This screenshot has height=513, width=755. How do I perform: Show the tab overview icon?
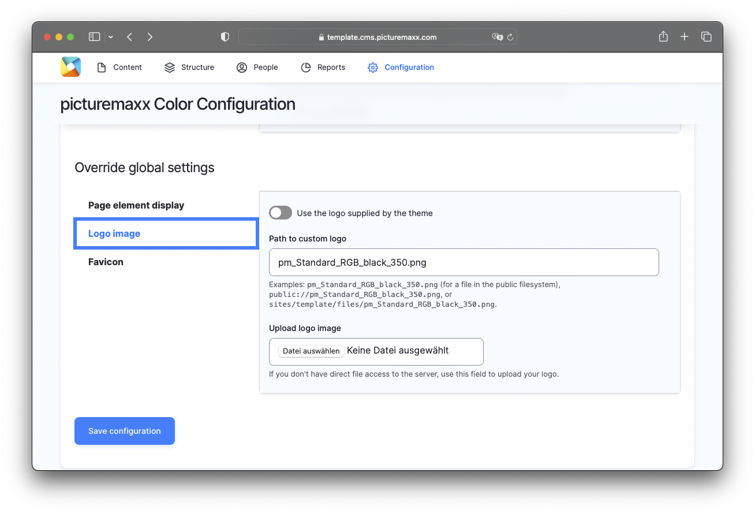pyautogui.click(x=706, y=37)
